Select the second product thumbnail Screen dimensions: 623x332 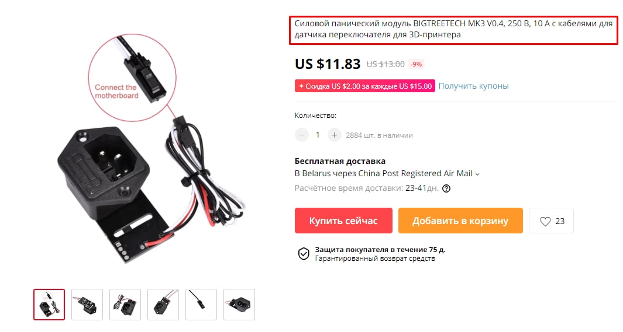click(x=87, y=305)
